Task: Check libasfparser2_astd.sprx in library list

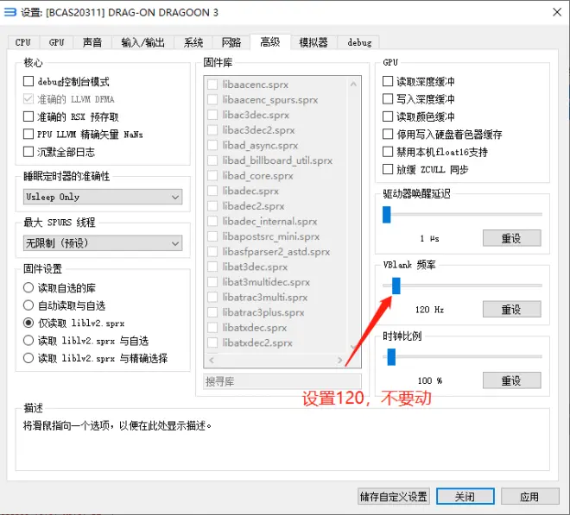Action: 212,252
